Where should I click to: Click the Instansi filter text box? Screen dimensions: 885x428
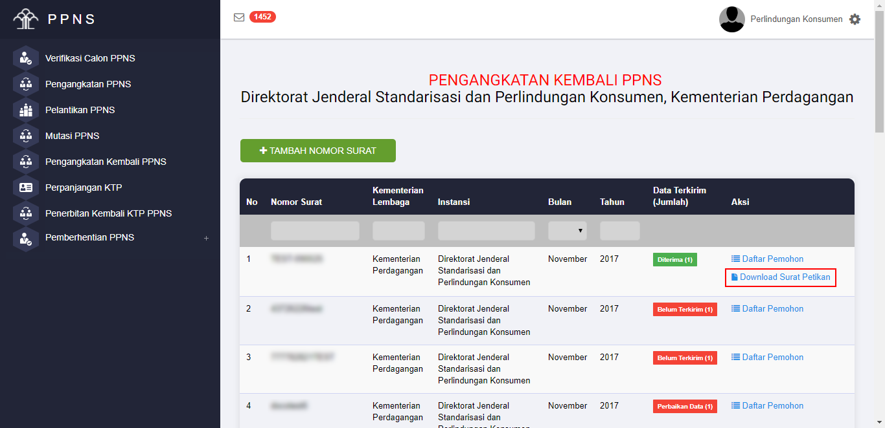click(x=486, y=231)
